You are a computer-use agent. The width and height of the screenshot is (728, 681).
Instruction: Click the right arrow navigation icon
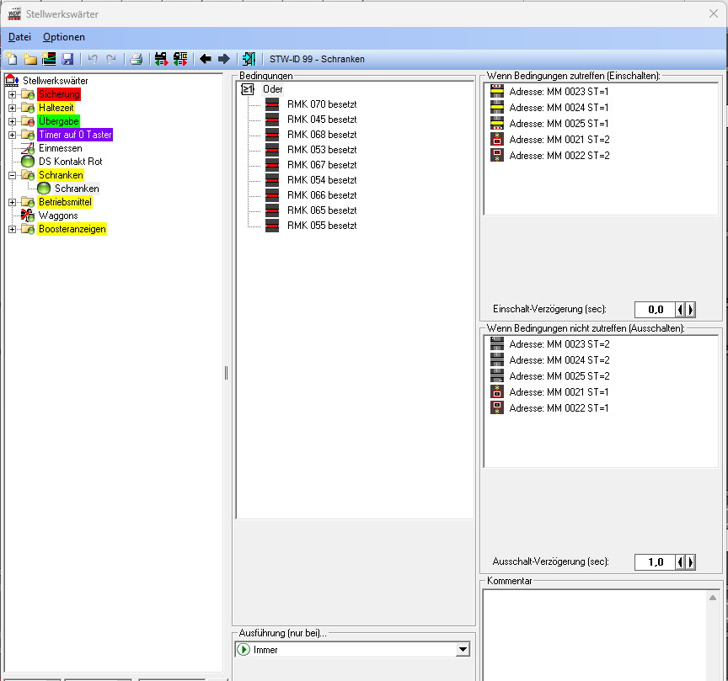point(223,59)
